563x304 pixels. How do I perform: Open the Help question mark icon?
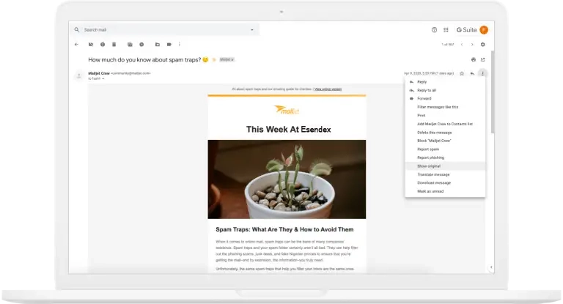(x=434, y=30)
